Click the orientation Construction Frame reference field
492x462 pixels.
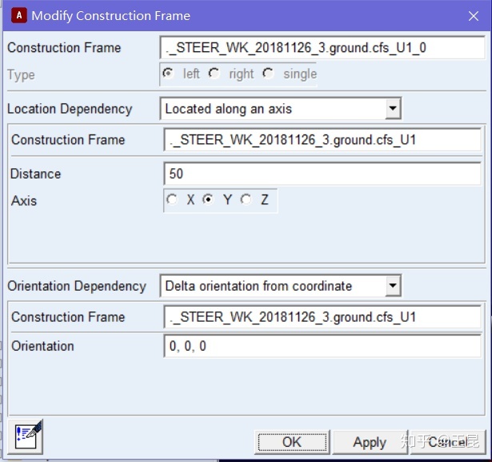[322, 317]
